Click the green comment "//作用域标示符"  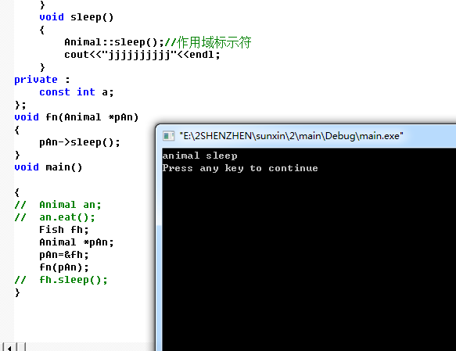[x=208, y=42]
